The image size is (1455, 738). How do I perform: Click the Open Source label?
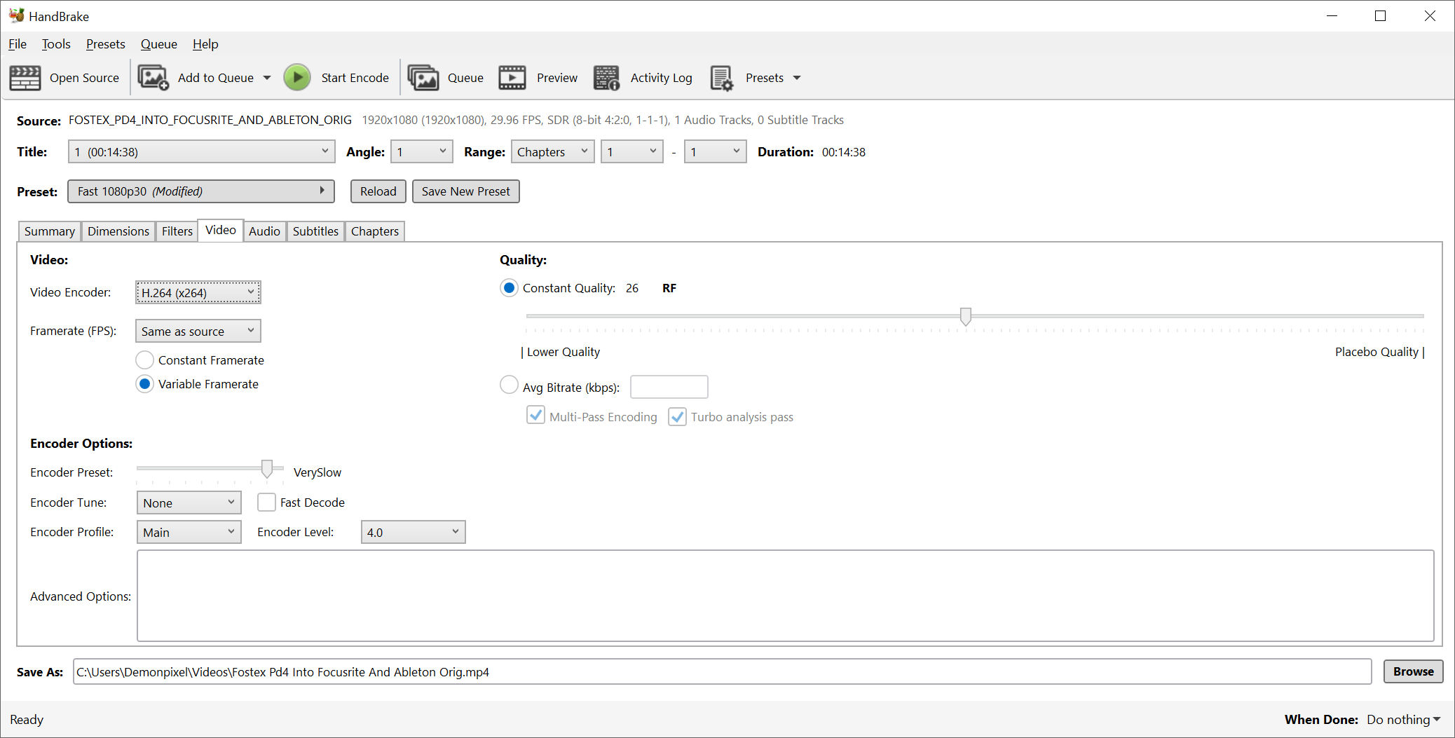[x=84, y=78]
